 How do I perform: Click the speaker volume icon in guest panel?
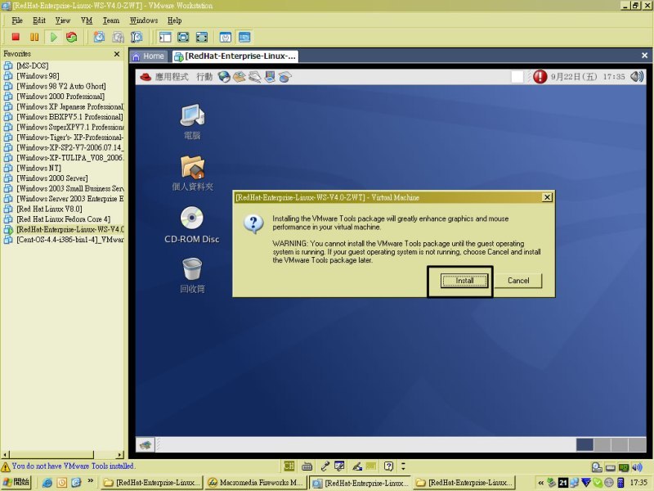[x=637, y=77]
